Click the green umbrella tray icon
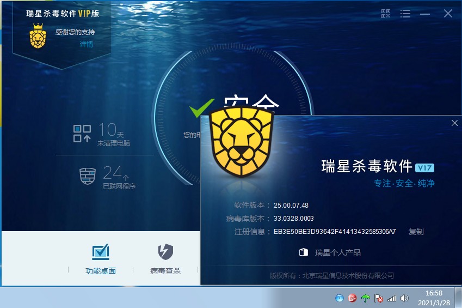 [366, 298]
